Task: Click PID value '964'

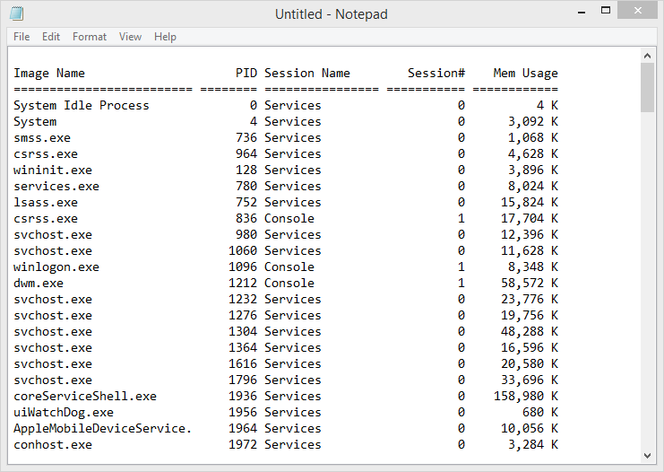Action: (246, 154)
